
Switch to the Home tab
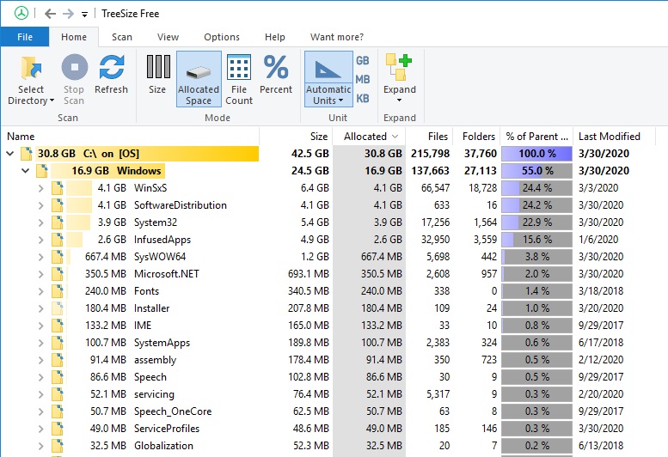coord(74,37)
